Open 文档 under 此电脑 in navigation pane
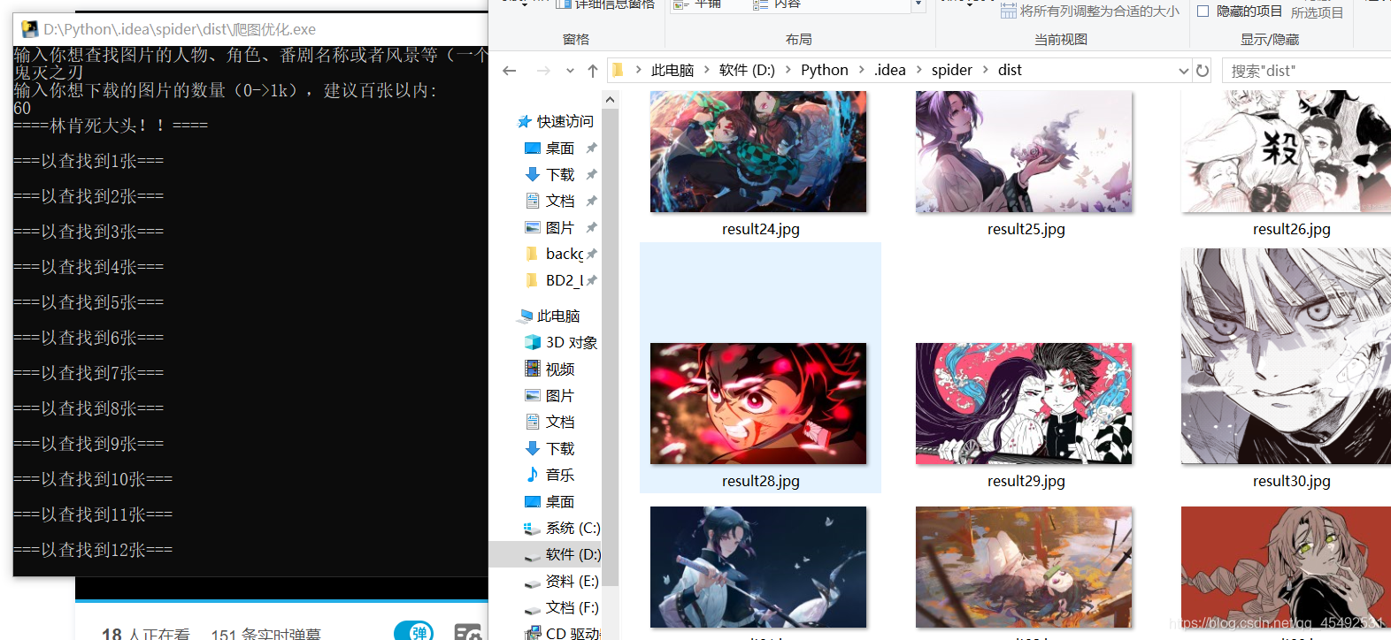This screenshot has height=640, width=1391. click(x=549, y=422)
